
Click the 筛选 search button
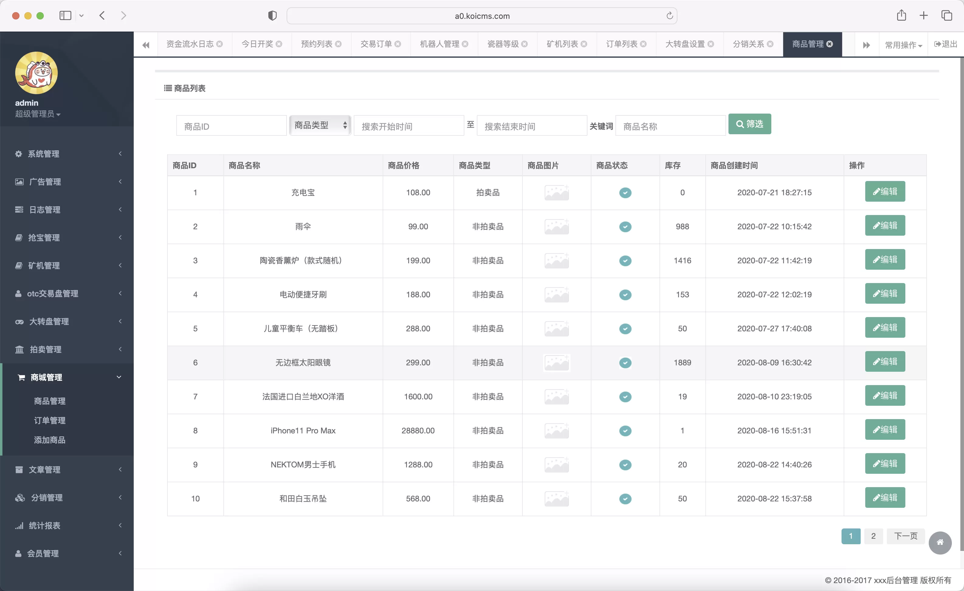click(750, 124)
